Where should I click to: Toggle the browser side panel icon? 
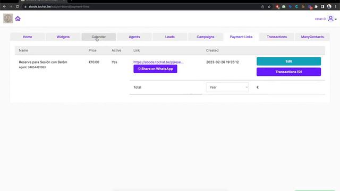pos(322,7)
